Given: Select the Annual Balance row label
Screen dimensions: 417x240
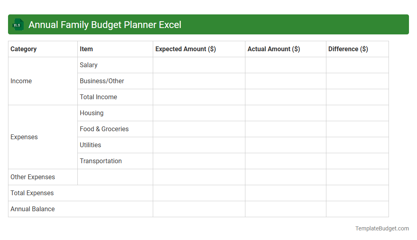Looking at the screenshot, I should point(32,209).
